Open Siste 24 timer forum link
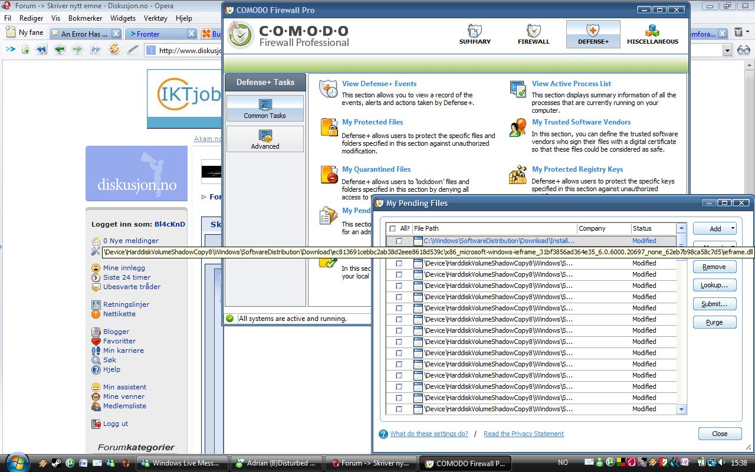This screenshot has width=755, height=472. (127, 277)
